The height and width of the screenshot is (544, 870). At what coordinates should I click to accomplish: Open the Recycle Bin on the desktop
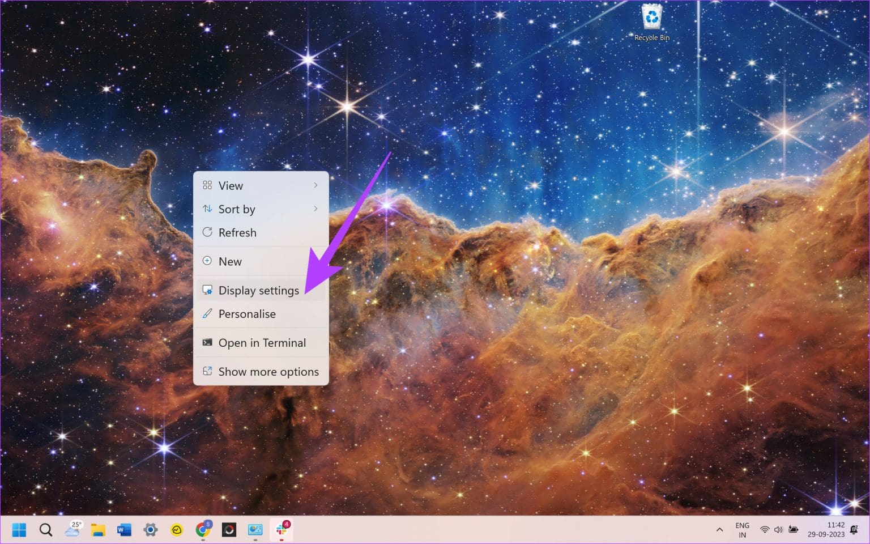coord(652,17)
